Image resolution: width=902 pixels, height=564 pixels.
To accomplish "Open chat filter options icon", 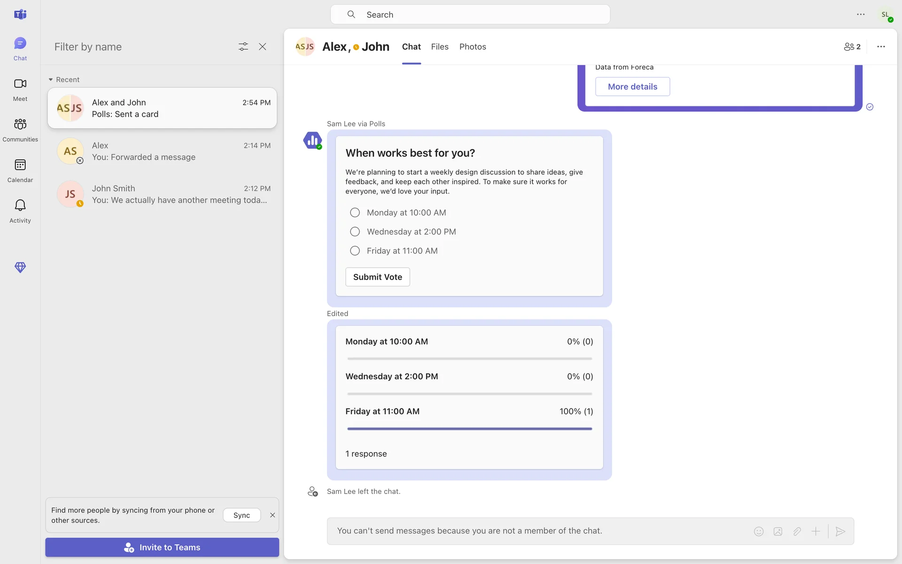I will 243,47.
